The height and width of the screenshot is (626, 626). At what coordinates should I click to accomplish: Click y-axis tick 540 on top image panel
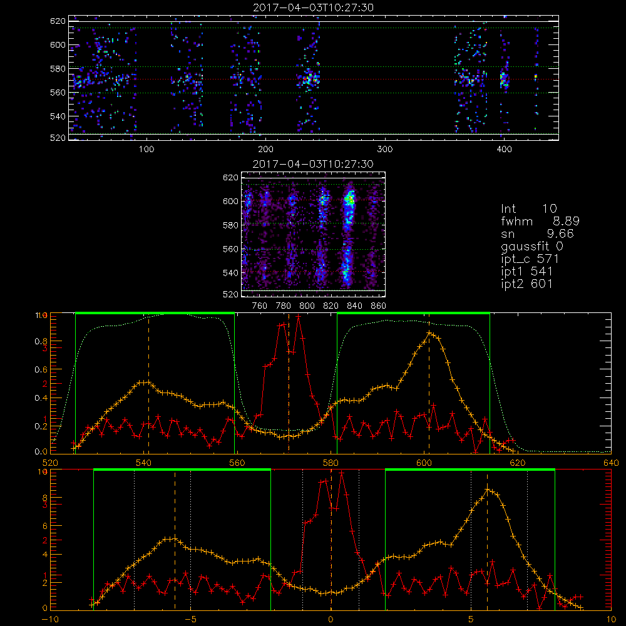58,116
